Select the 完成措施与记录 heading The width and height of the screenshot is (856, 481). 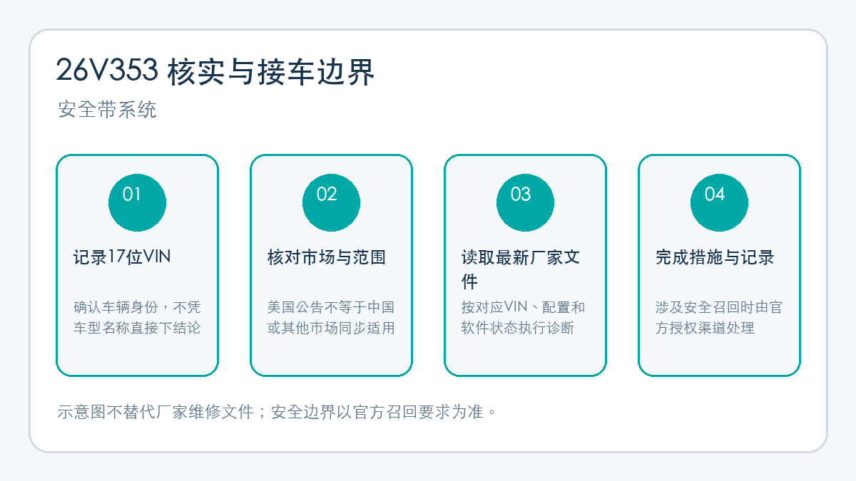(x=715, y=257)
